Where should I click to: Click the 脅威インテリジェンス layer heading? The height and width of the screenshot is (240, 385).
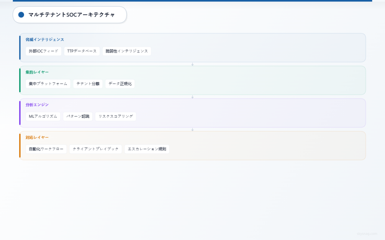(x=45, y=39)
